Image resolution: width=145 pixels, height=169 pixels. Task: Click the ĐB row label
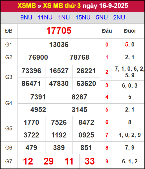[x=9, y=31]
